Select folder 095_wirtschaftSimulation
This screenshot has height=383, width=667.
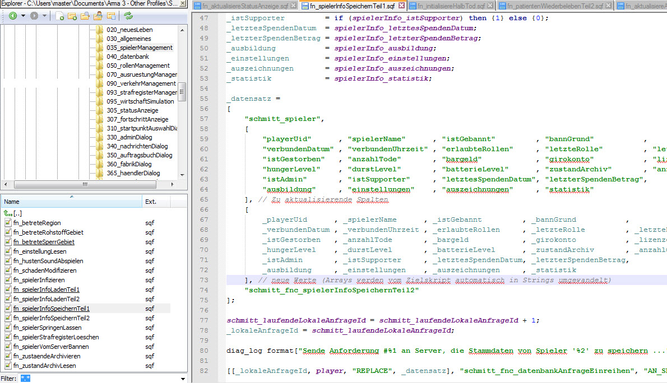[x=140, y=101]
